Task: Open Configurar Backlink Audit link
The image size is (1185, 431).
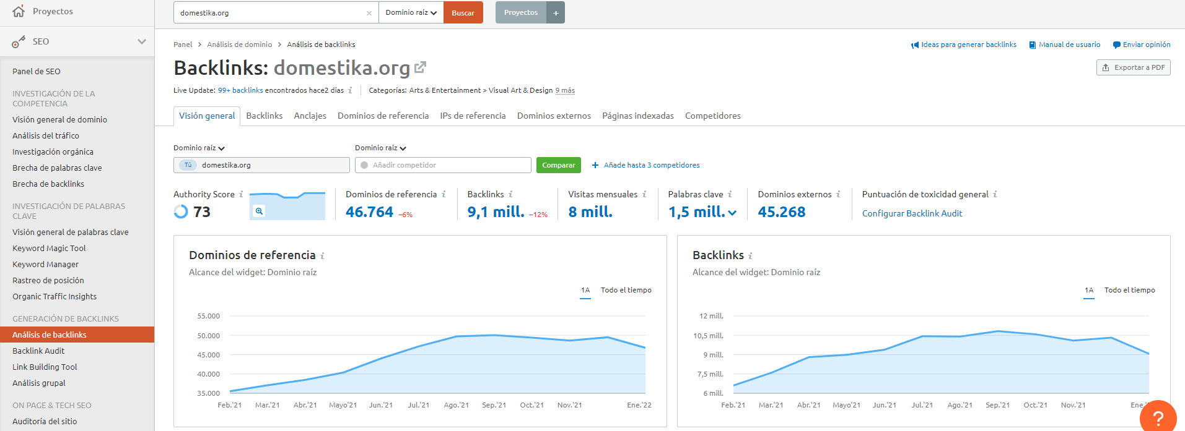Action: [x=912, y=213]
